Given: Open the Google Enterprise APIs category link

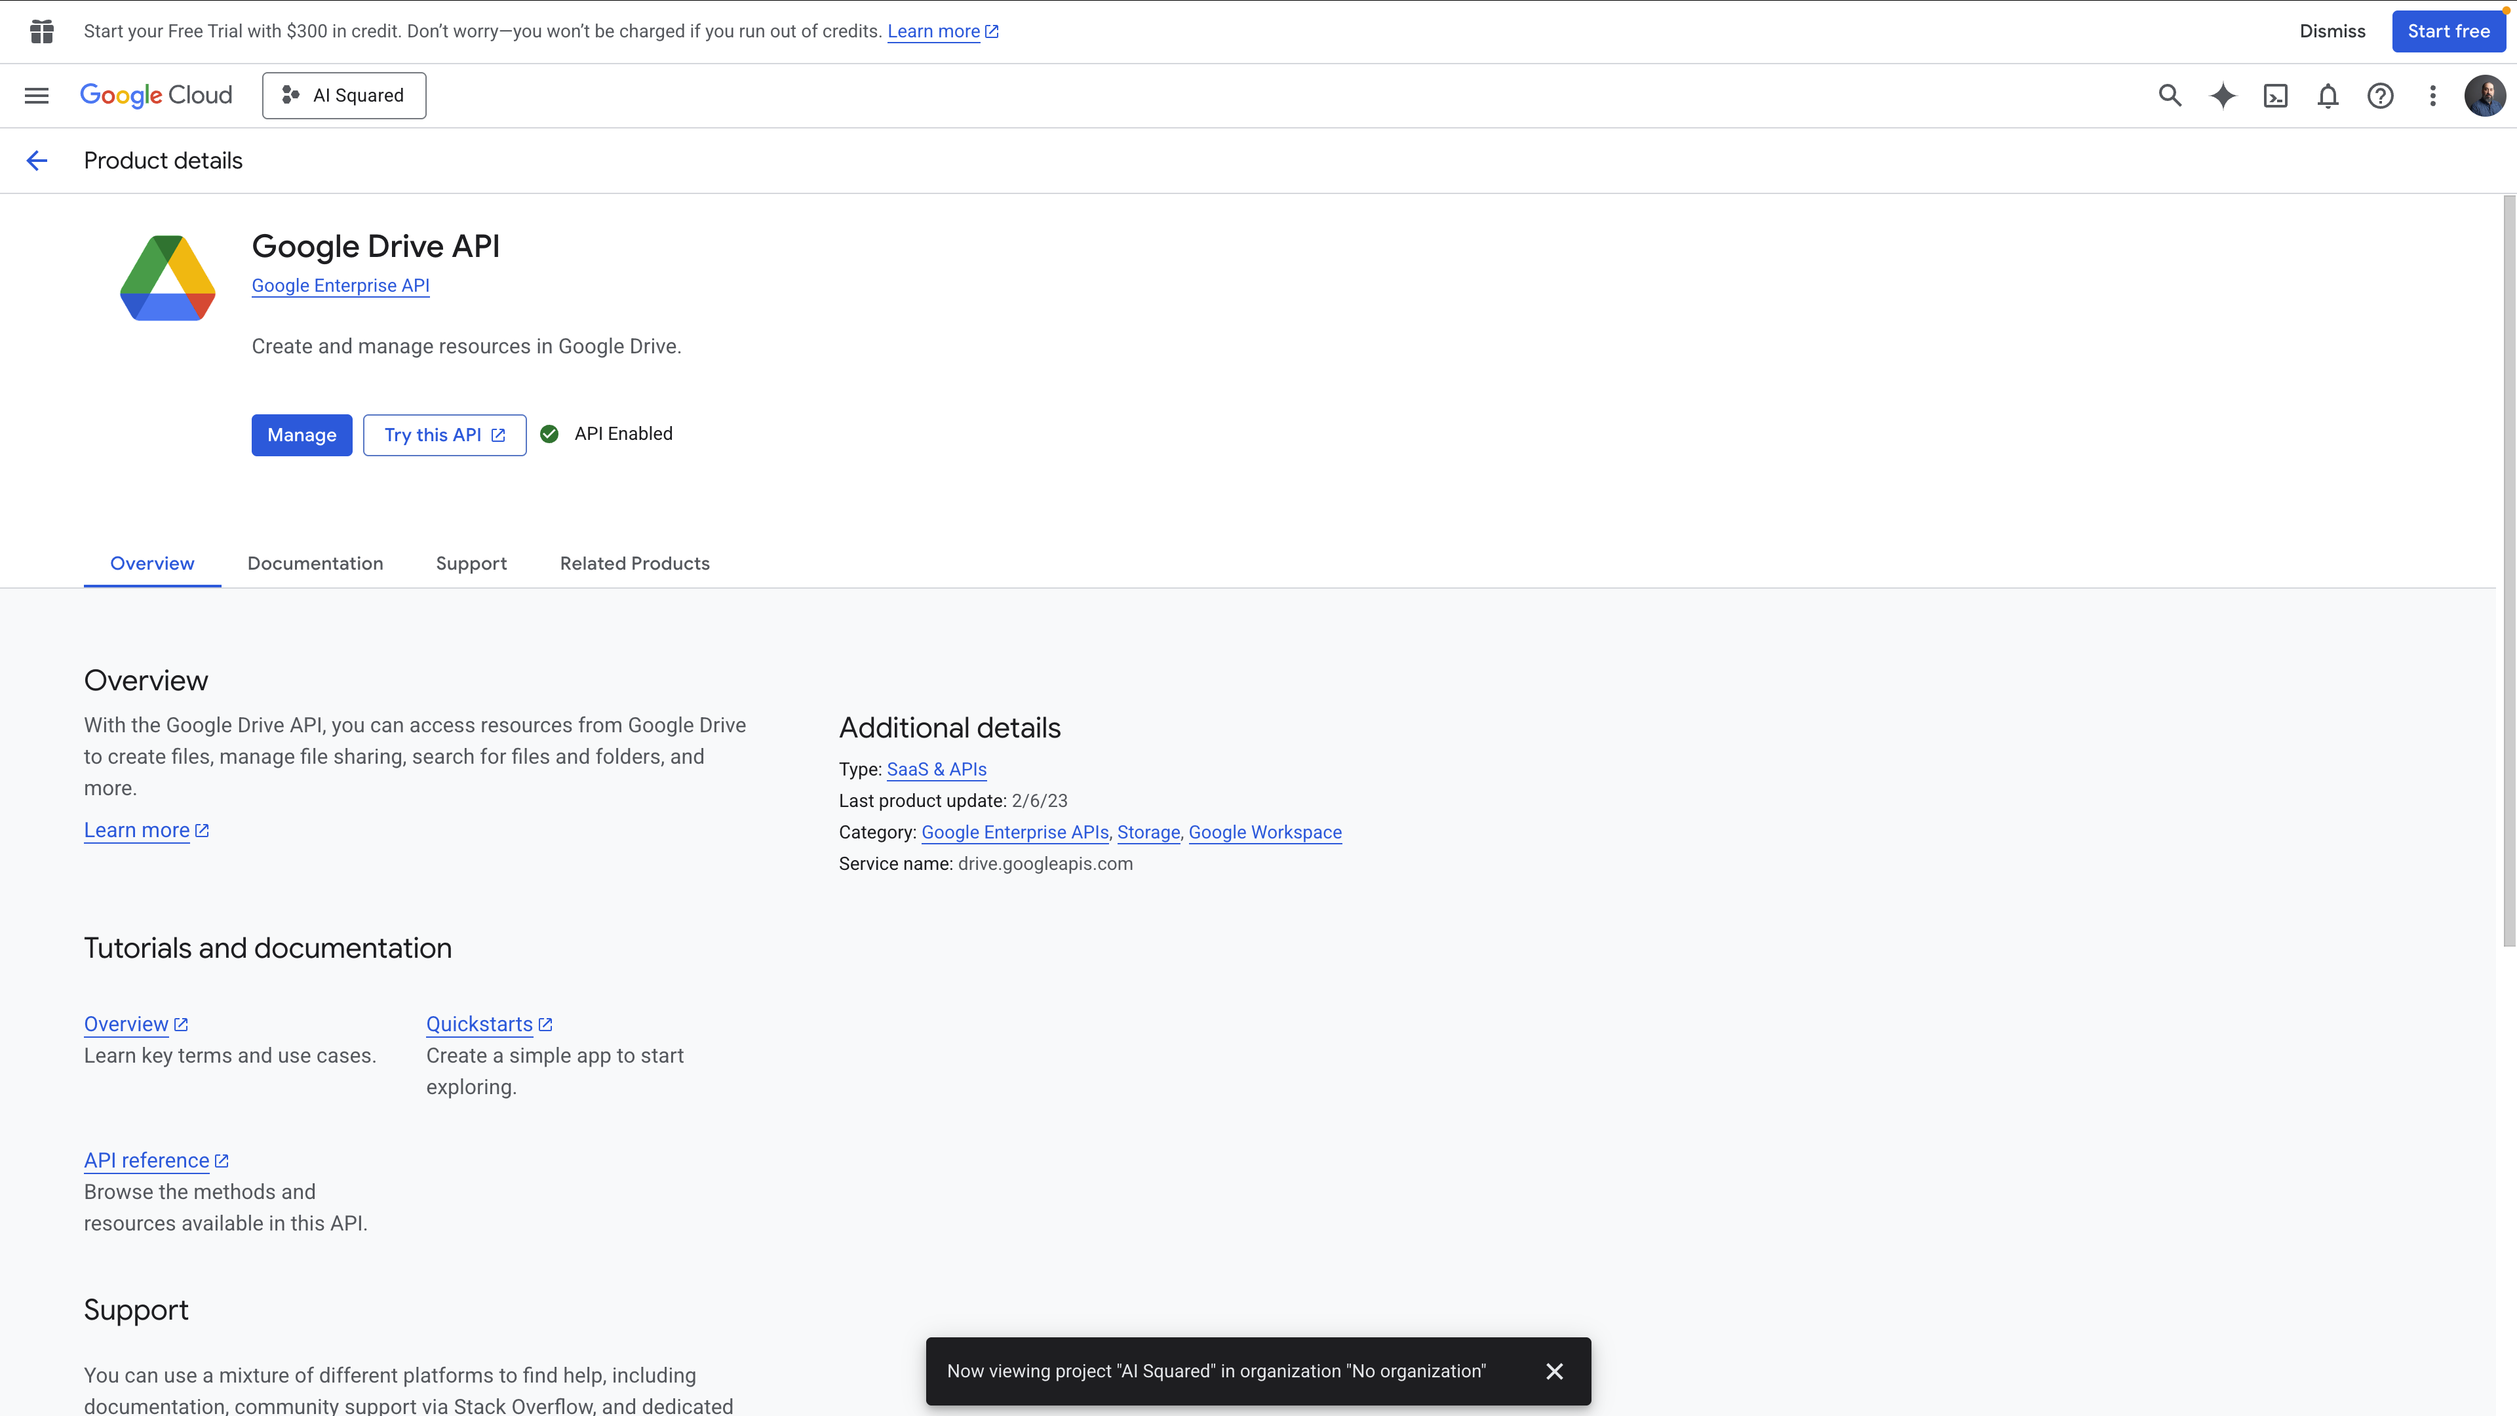Looking at the screenshot, I should 1015,833.
